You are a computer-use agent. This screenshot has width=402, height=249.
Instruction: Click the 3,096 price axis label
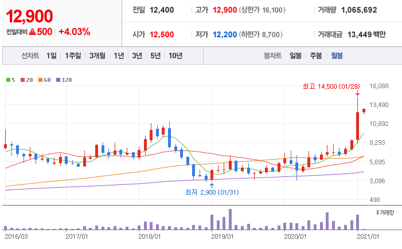377,181
